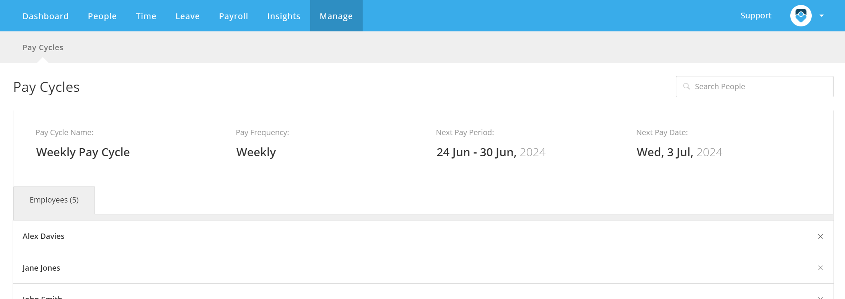
Task: Remove Alex Davies with the X icon
Action: [x=820, y=237]
